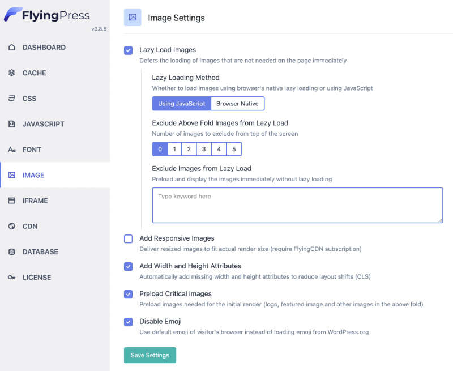453x371 pixels.
Task: Enable Add Responsive Images checkbox
Action: click(129, 238)
